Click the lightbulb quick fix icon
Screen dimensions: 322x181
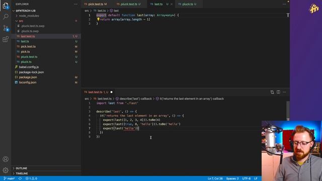pos(98,19)
